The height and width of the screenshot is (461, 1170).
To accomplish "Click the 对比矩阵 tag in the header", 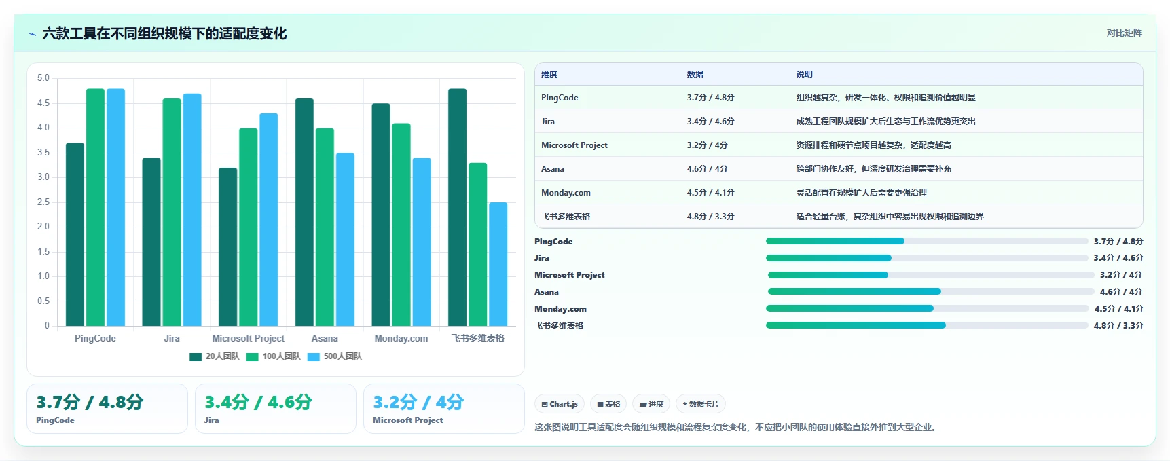I will coord(1124,33).
